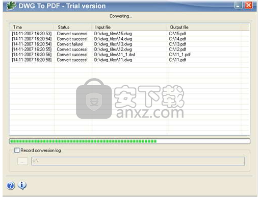Image resolution: width=262 pixels, height=199 pixels.
Task: Click the leaf application icon in title bar
Action: 11,6
